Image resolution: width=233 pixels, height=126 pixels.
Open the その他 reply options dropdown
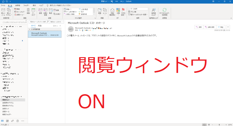57,14
